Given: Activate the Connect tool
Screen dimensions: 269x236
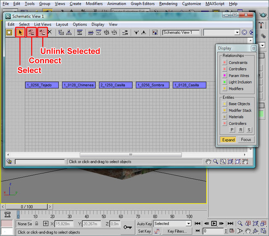Looking at the screenshot, I should (x=31, y=32).
